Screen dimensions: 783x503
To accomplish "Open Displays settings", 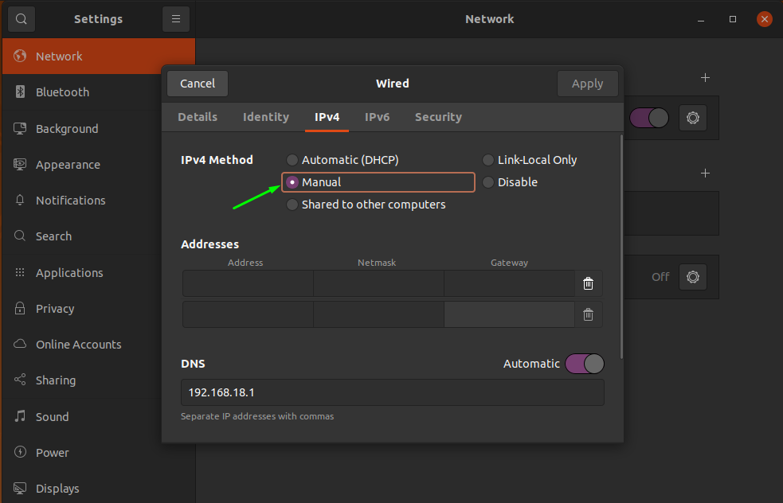I will click(x=99, y=488).
